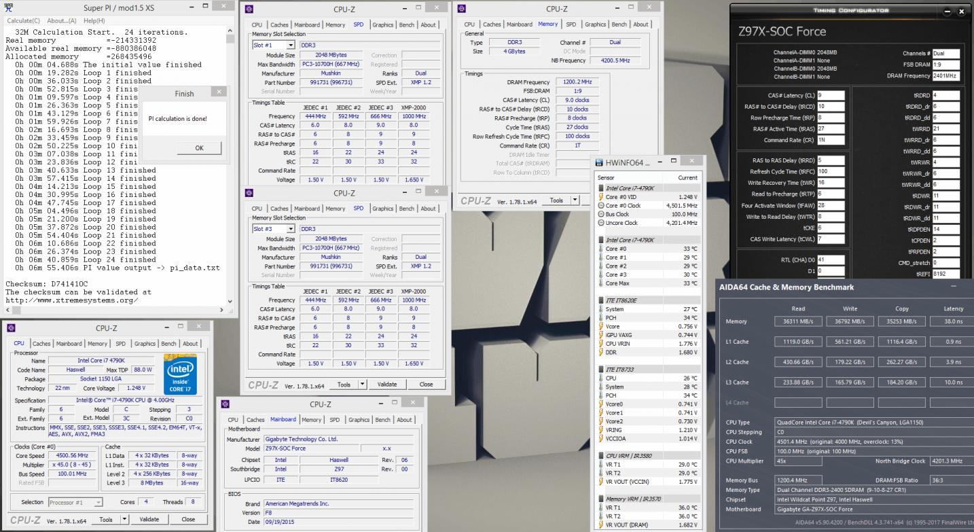Click the Command Rate (CR) field in Timing Configurator

[x=830, y=140]
